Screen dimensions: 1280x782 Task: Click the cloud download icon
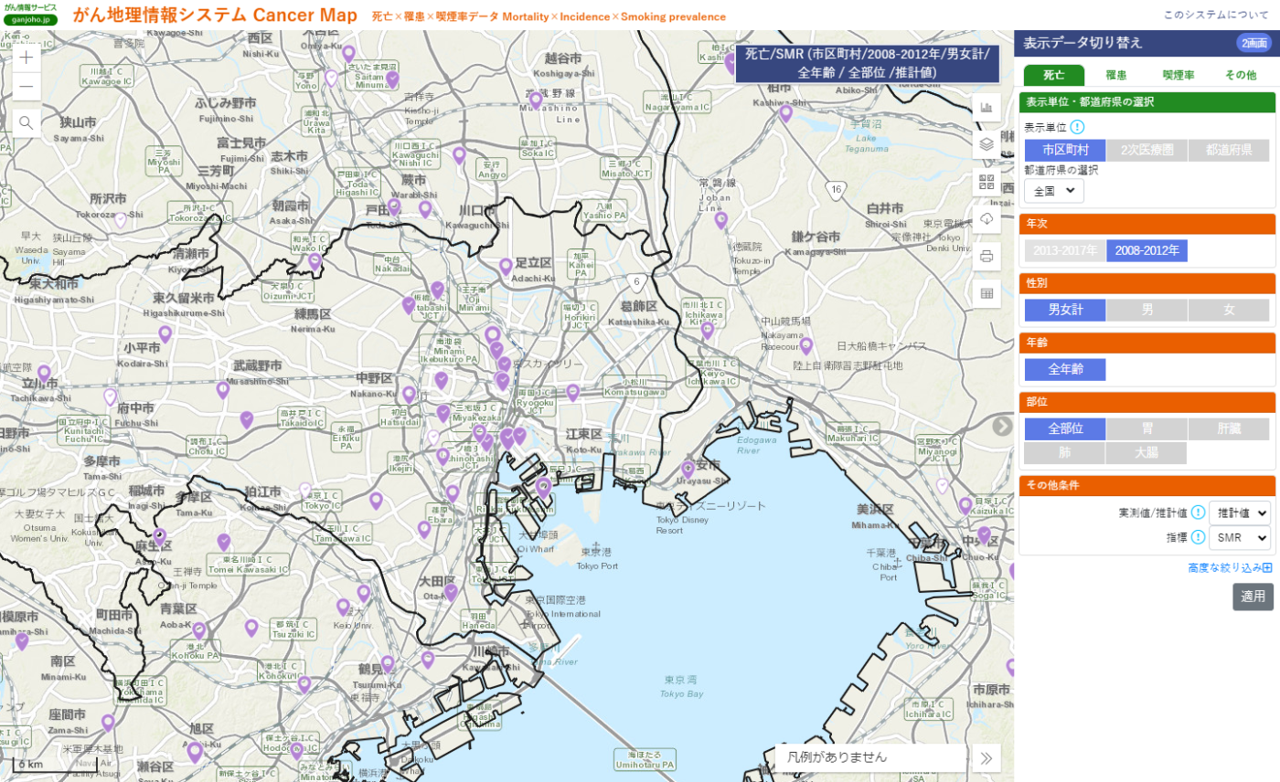(x=987, y=218)
